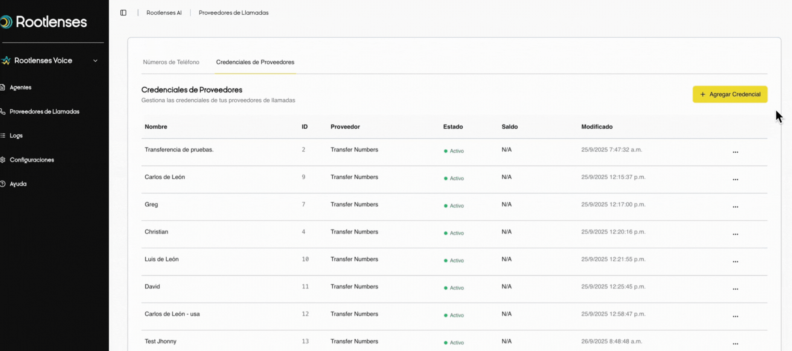Switch to Números de Teléfono tab
Screen dimensions: 792x351
171,62
